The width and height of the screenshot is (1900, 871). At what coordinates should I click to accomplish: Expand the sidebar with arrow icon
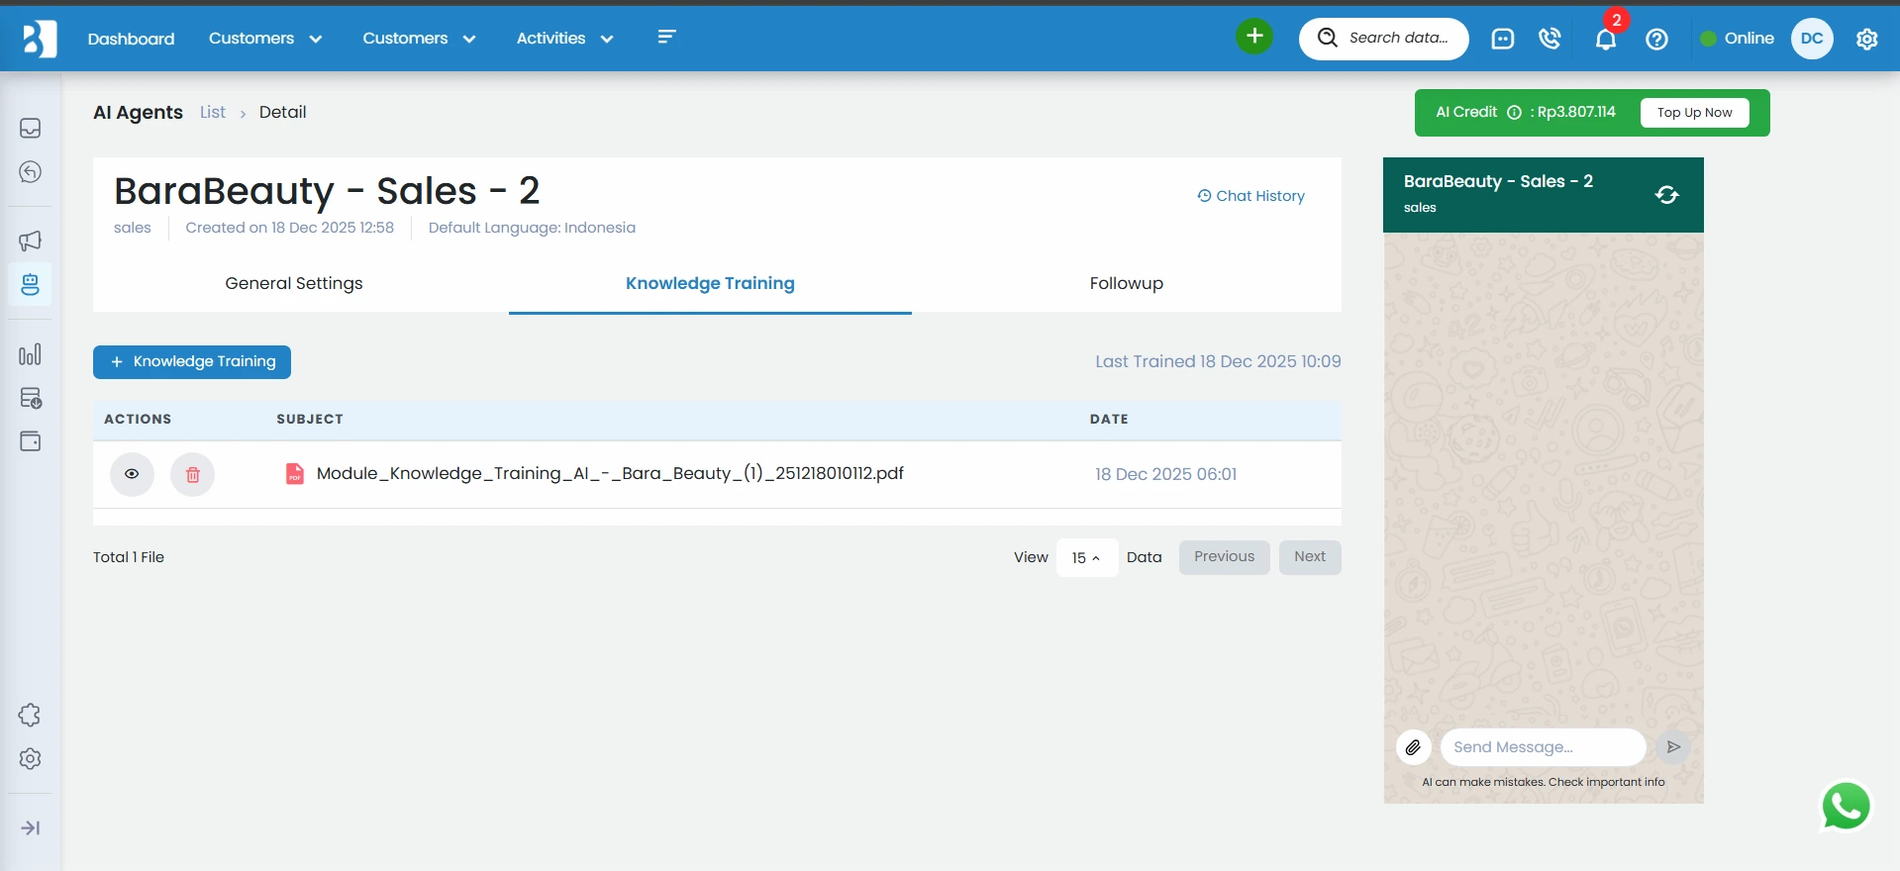pyautogui.click(x=31, y=827)
